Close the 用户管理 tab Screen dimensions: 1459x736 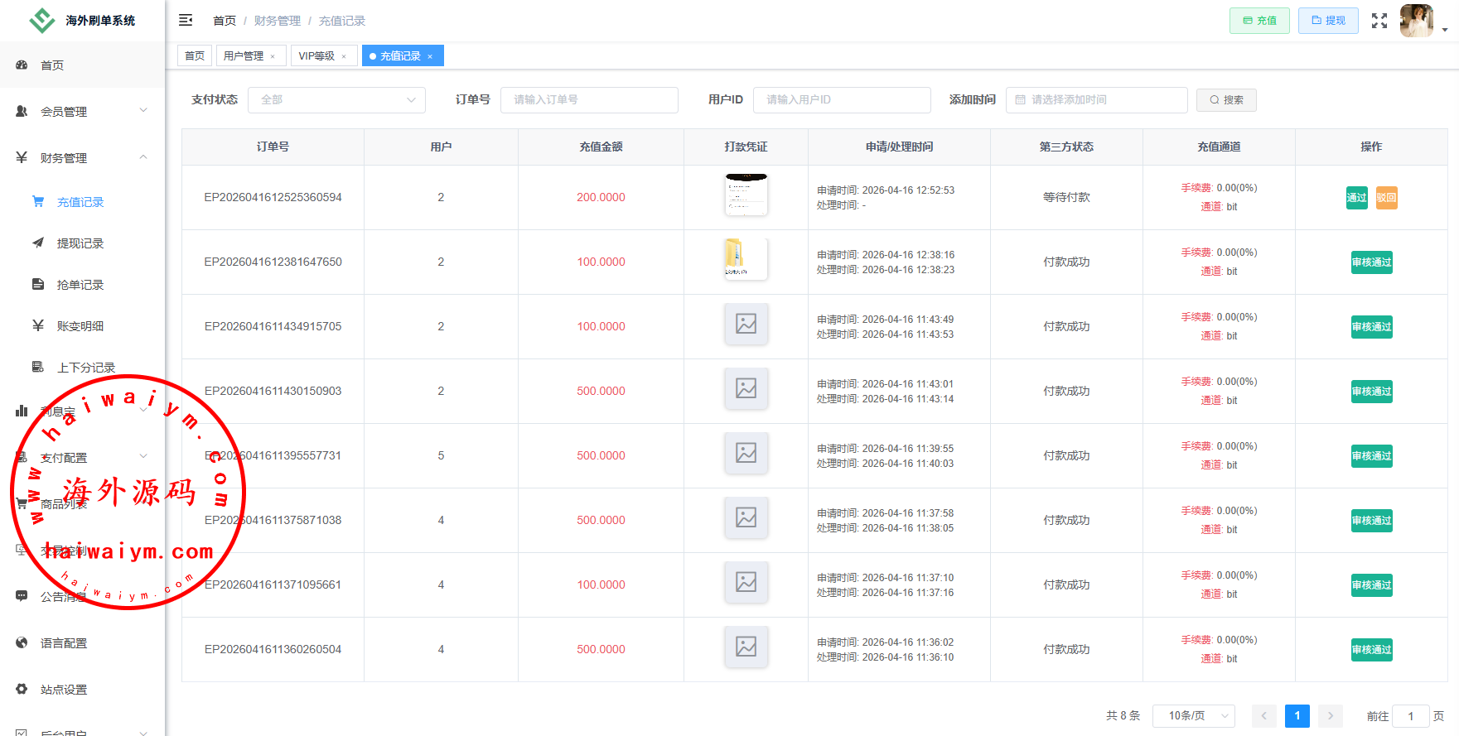coord(273,56)
